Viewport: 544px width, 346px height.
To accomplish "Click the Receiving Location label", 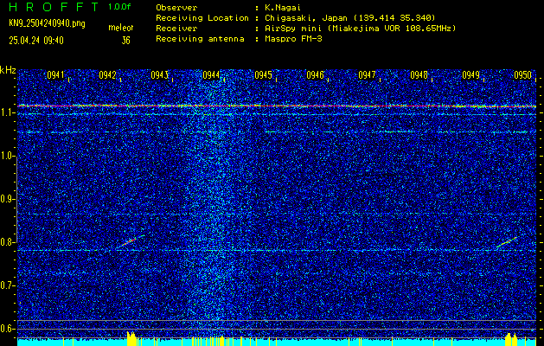I will (x=202, y=18).
